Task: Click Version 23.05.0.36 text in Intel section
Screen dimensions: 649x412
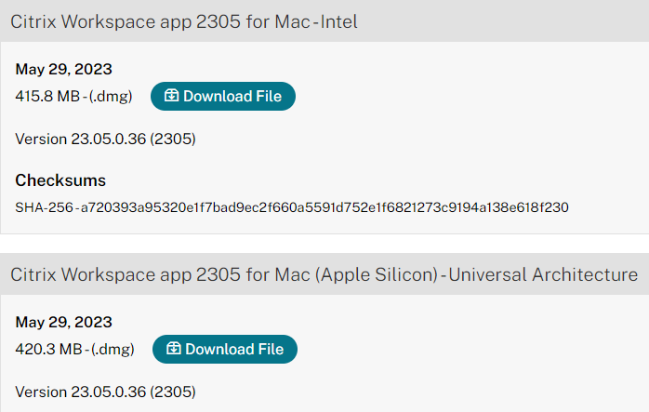Action: click(x=106, y=139)
